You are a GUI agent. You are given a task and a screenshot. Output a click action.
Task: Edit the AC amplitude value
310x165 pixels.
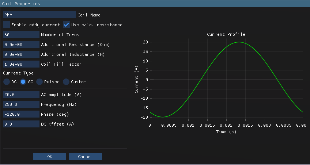21,95
